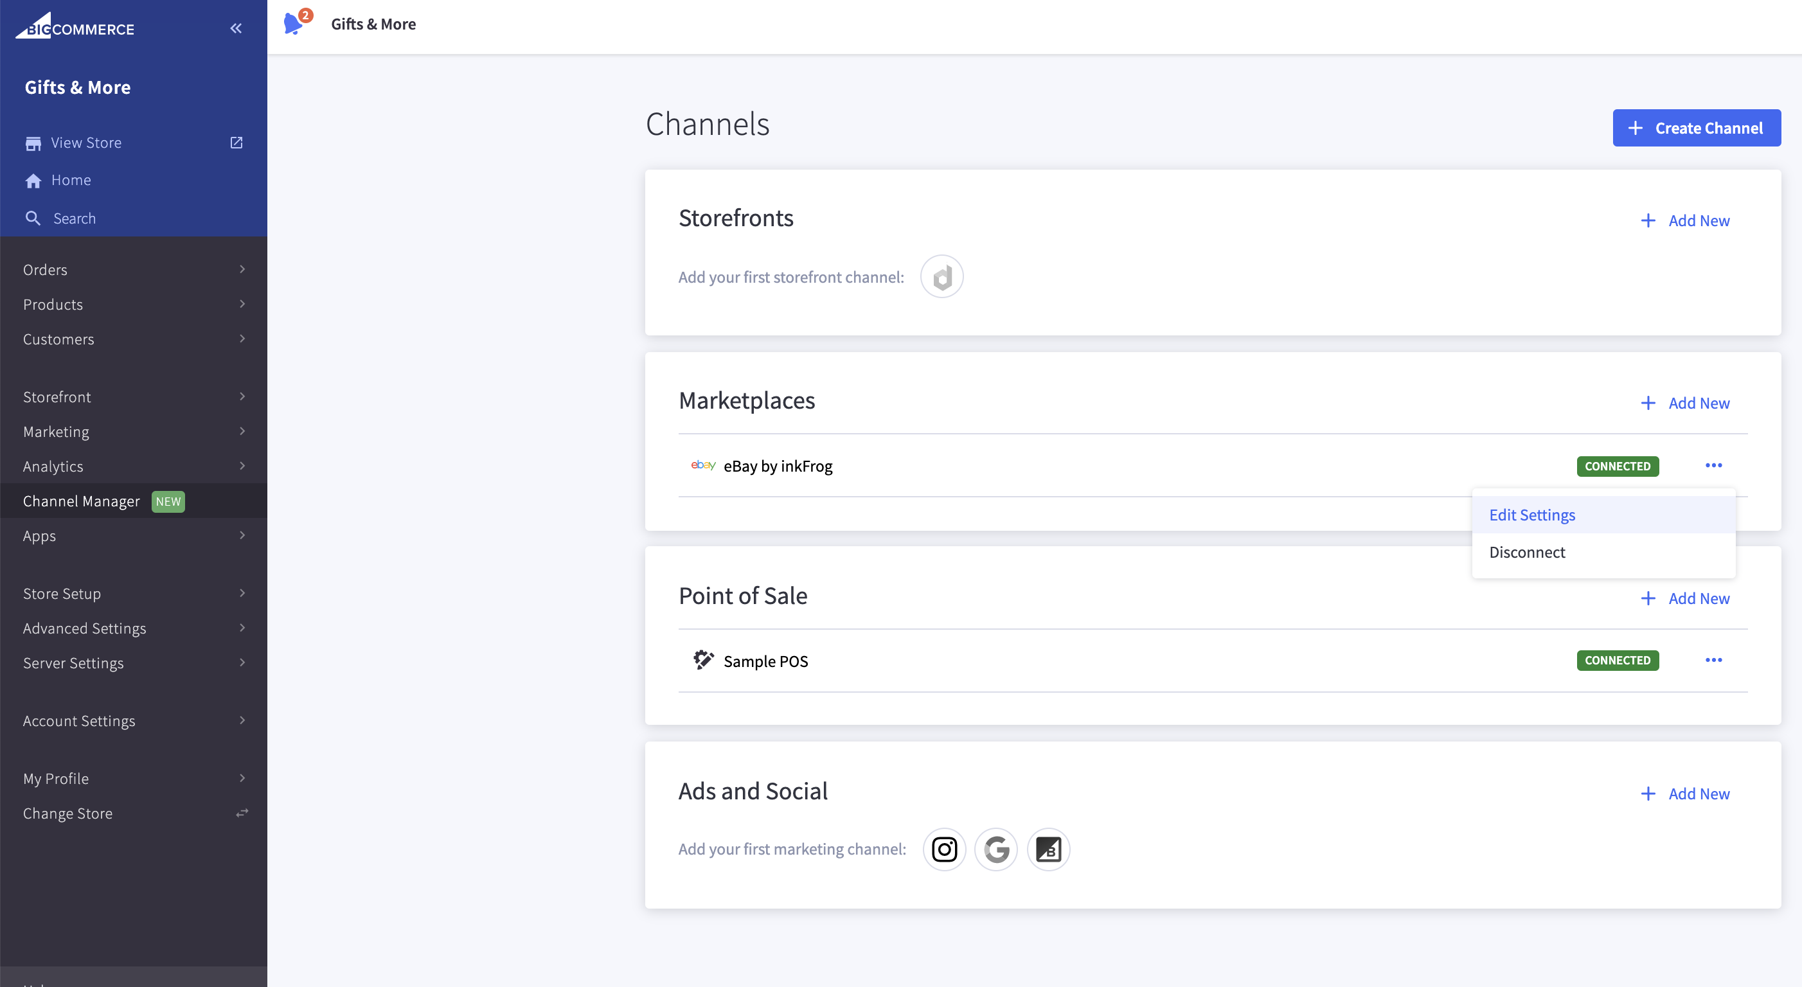Select the Google marketing channel icon
The width and height of the screenshot is (1802, 987).
[996, 849]
